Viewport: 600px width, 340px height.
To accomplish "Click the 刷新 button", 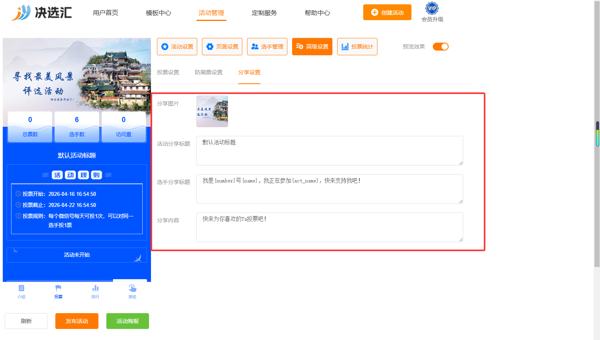I will pos(26,321).
